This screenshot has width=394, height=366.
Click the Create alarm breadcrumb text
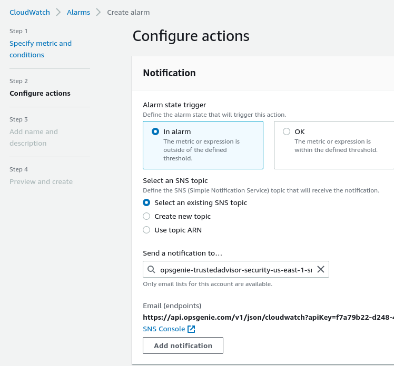(129, 12)
